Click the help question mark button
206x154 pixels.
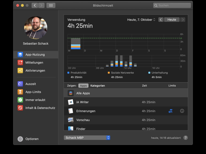185,138
